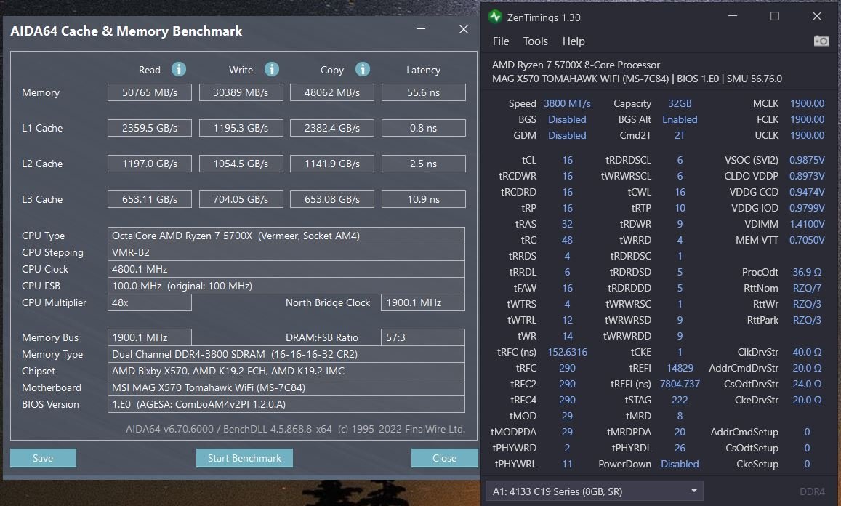Click the Memory Type field DDR4-3800 SDRAM
This screenshot has width=841, height=506.
[x=286, y=354]
